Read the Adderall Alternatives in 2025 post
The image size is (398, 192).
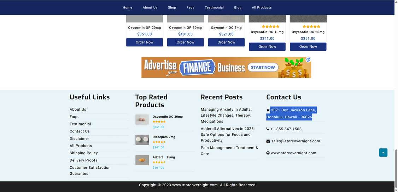(228, 135)
